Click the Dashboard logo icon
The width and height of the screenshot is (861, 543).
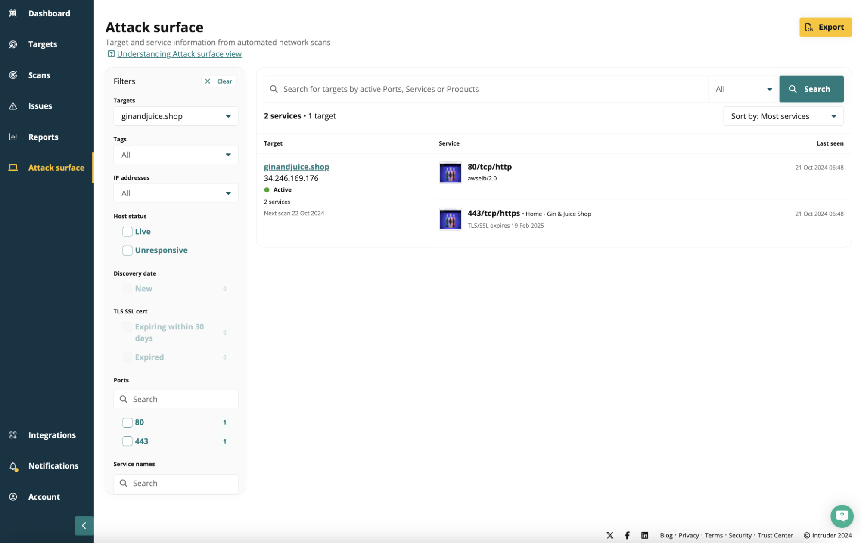13,13
